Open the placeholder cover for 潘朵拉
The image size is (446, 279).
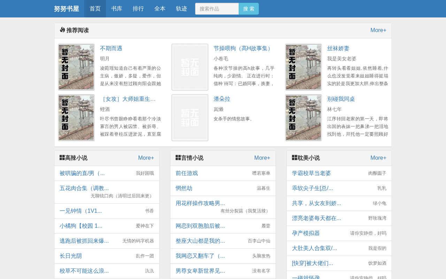tap(190, 118)
